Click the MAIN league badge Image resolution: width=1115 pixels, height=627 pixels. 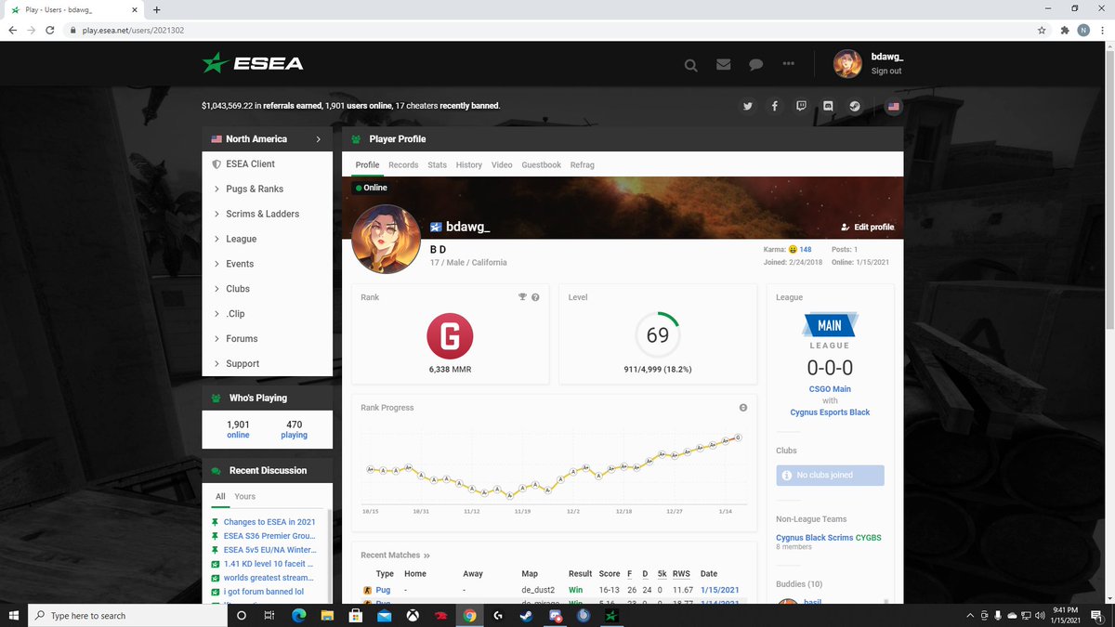830,325
